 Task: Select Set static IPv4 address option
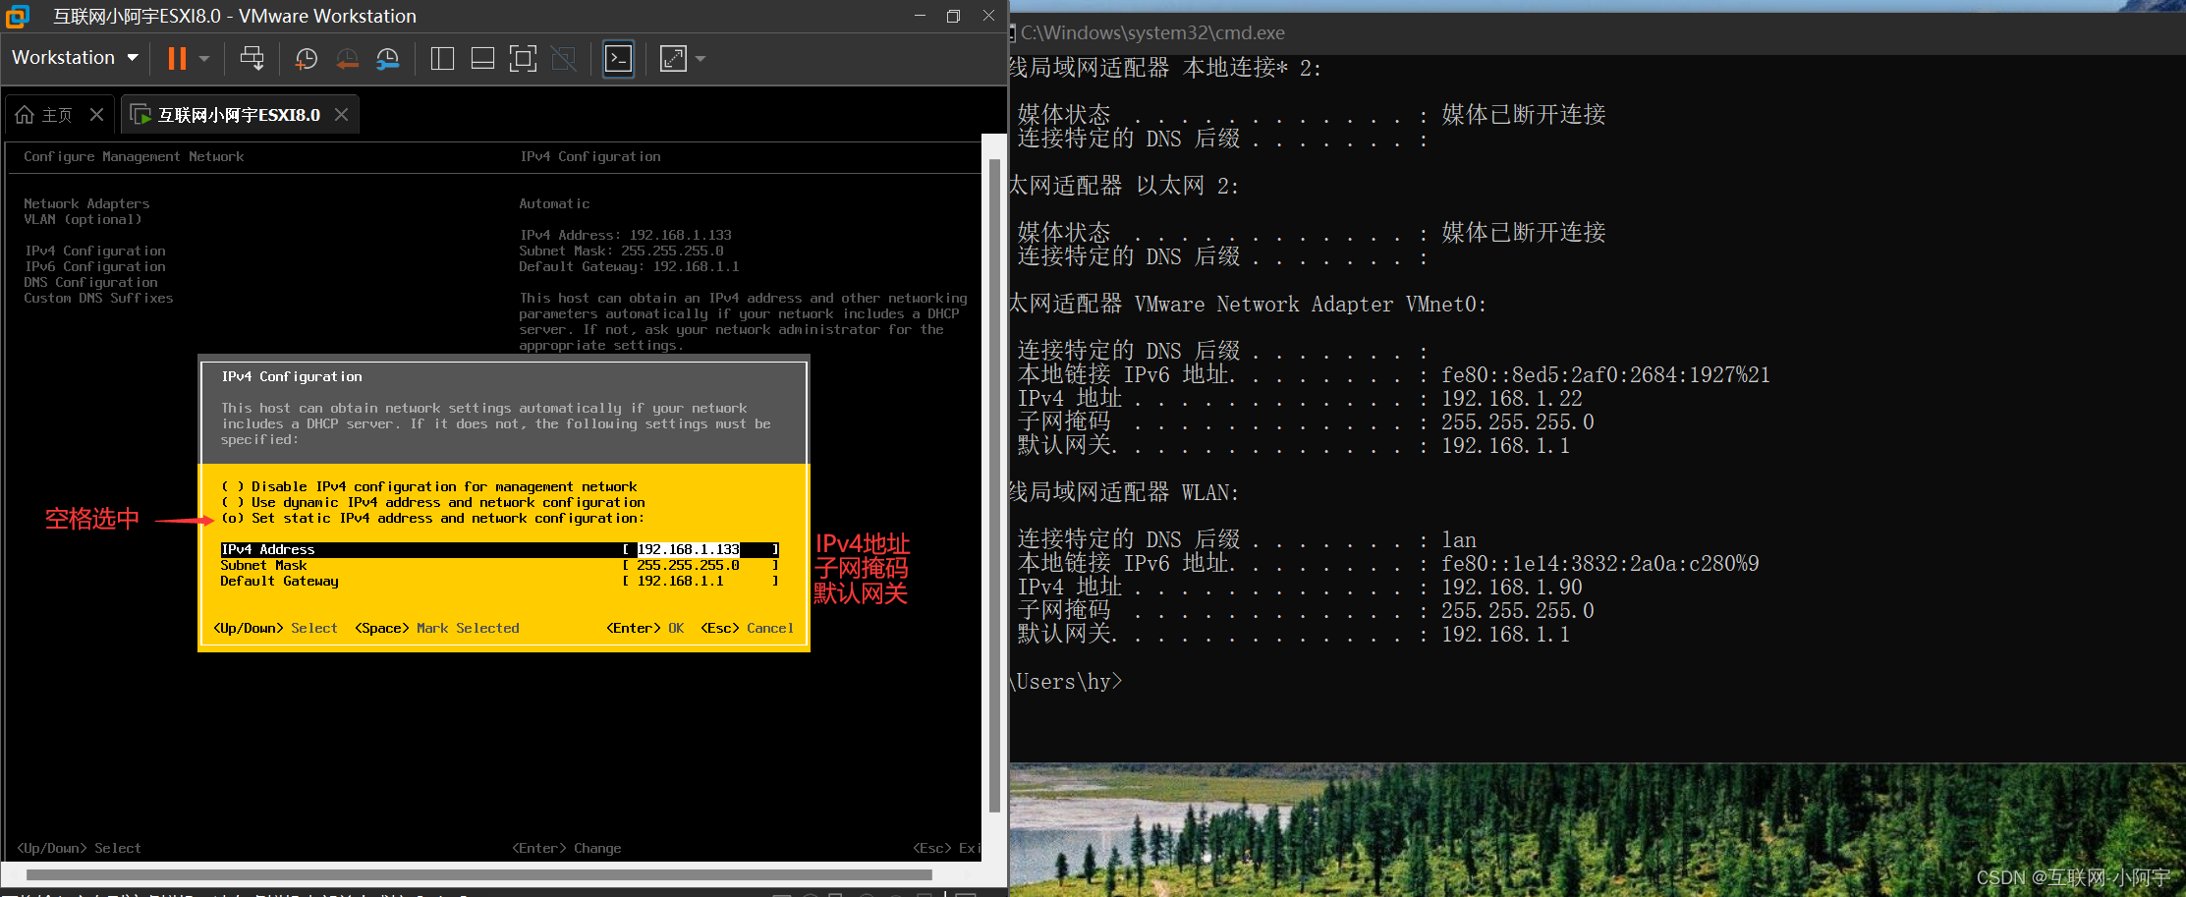(432, 518)
